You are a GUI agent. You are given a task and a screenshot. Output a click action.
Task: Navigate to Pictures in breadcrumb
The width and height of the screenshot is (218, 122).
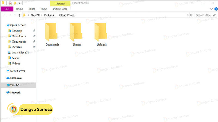click(49, 15)
